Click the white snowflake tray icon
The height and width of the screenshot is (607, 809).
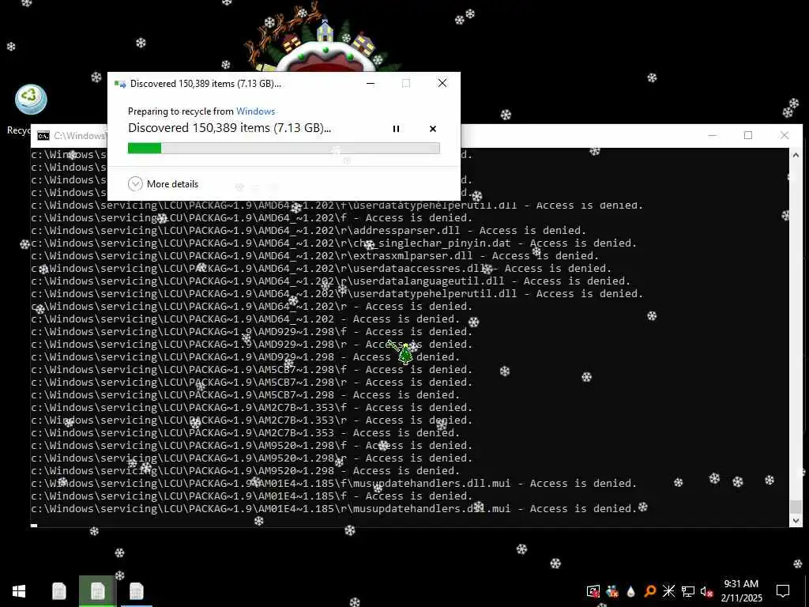(x=668, y=591)
